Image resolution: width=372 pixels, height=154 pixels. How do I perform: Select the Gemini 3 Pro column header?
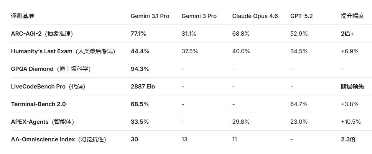[199, 16]
